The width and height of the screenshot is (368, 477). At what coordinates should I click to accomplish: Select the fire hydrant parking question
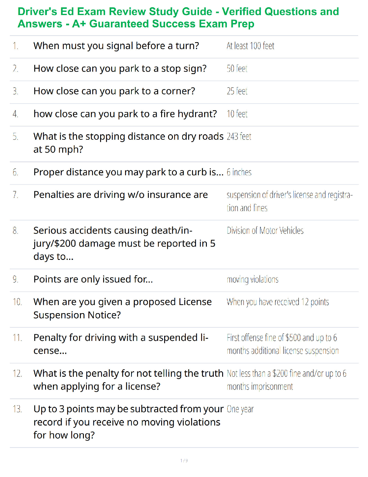click(x=125, y=114)
